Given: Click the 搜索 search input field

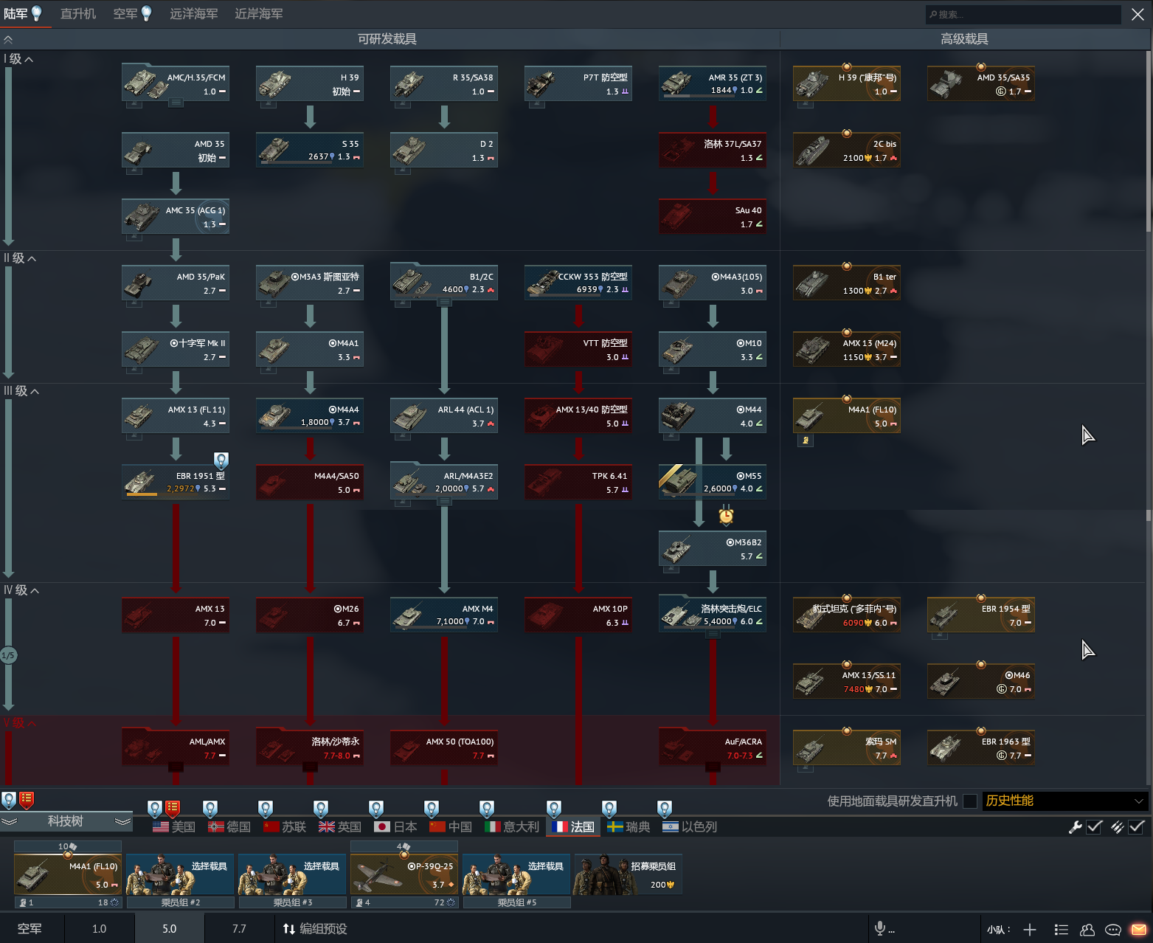Looking at the screenshot, I should [1024, 14].
